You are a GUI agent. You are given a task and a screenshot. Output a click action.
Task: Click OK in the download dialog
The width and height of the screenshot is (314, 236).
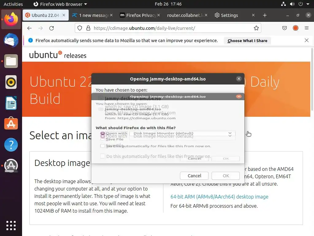coord(226,176)
